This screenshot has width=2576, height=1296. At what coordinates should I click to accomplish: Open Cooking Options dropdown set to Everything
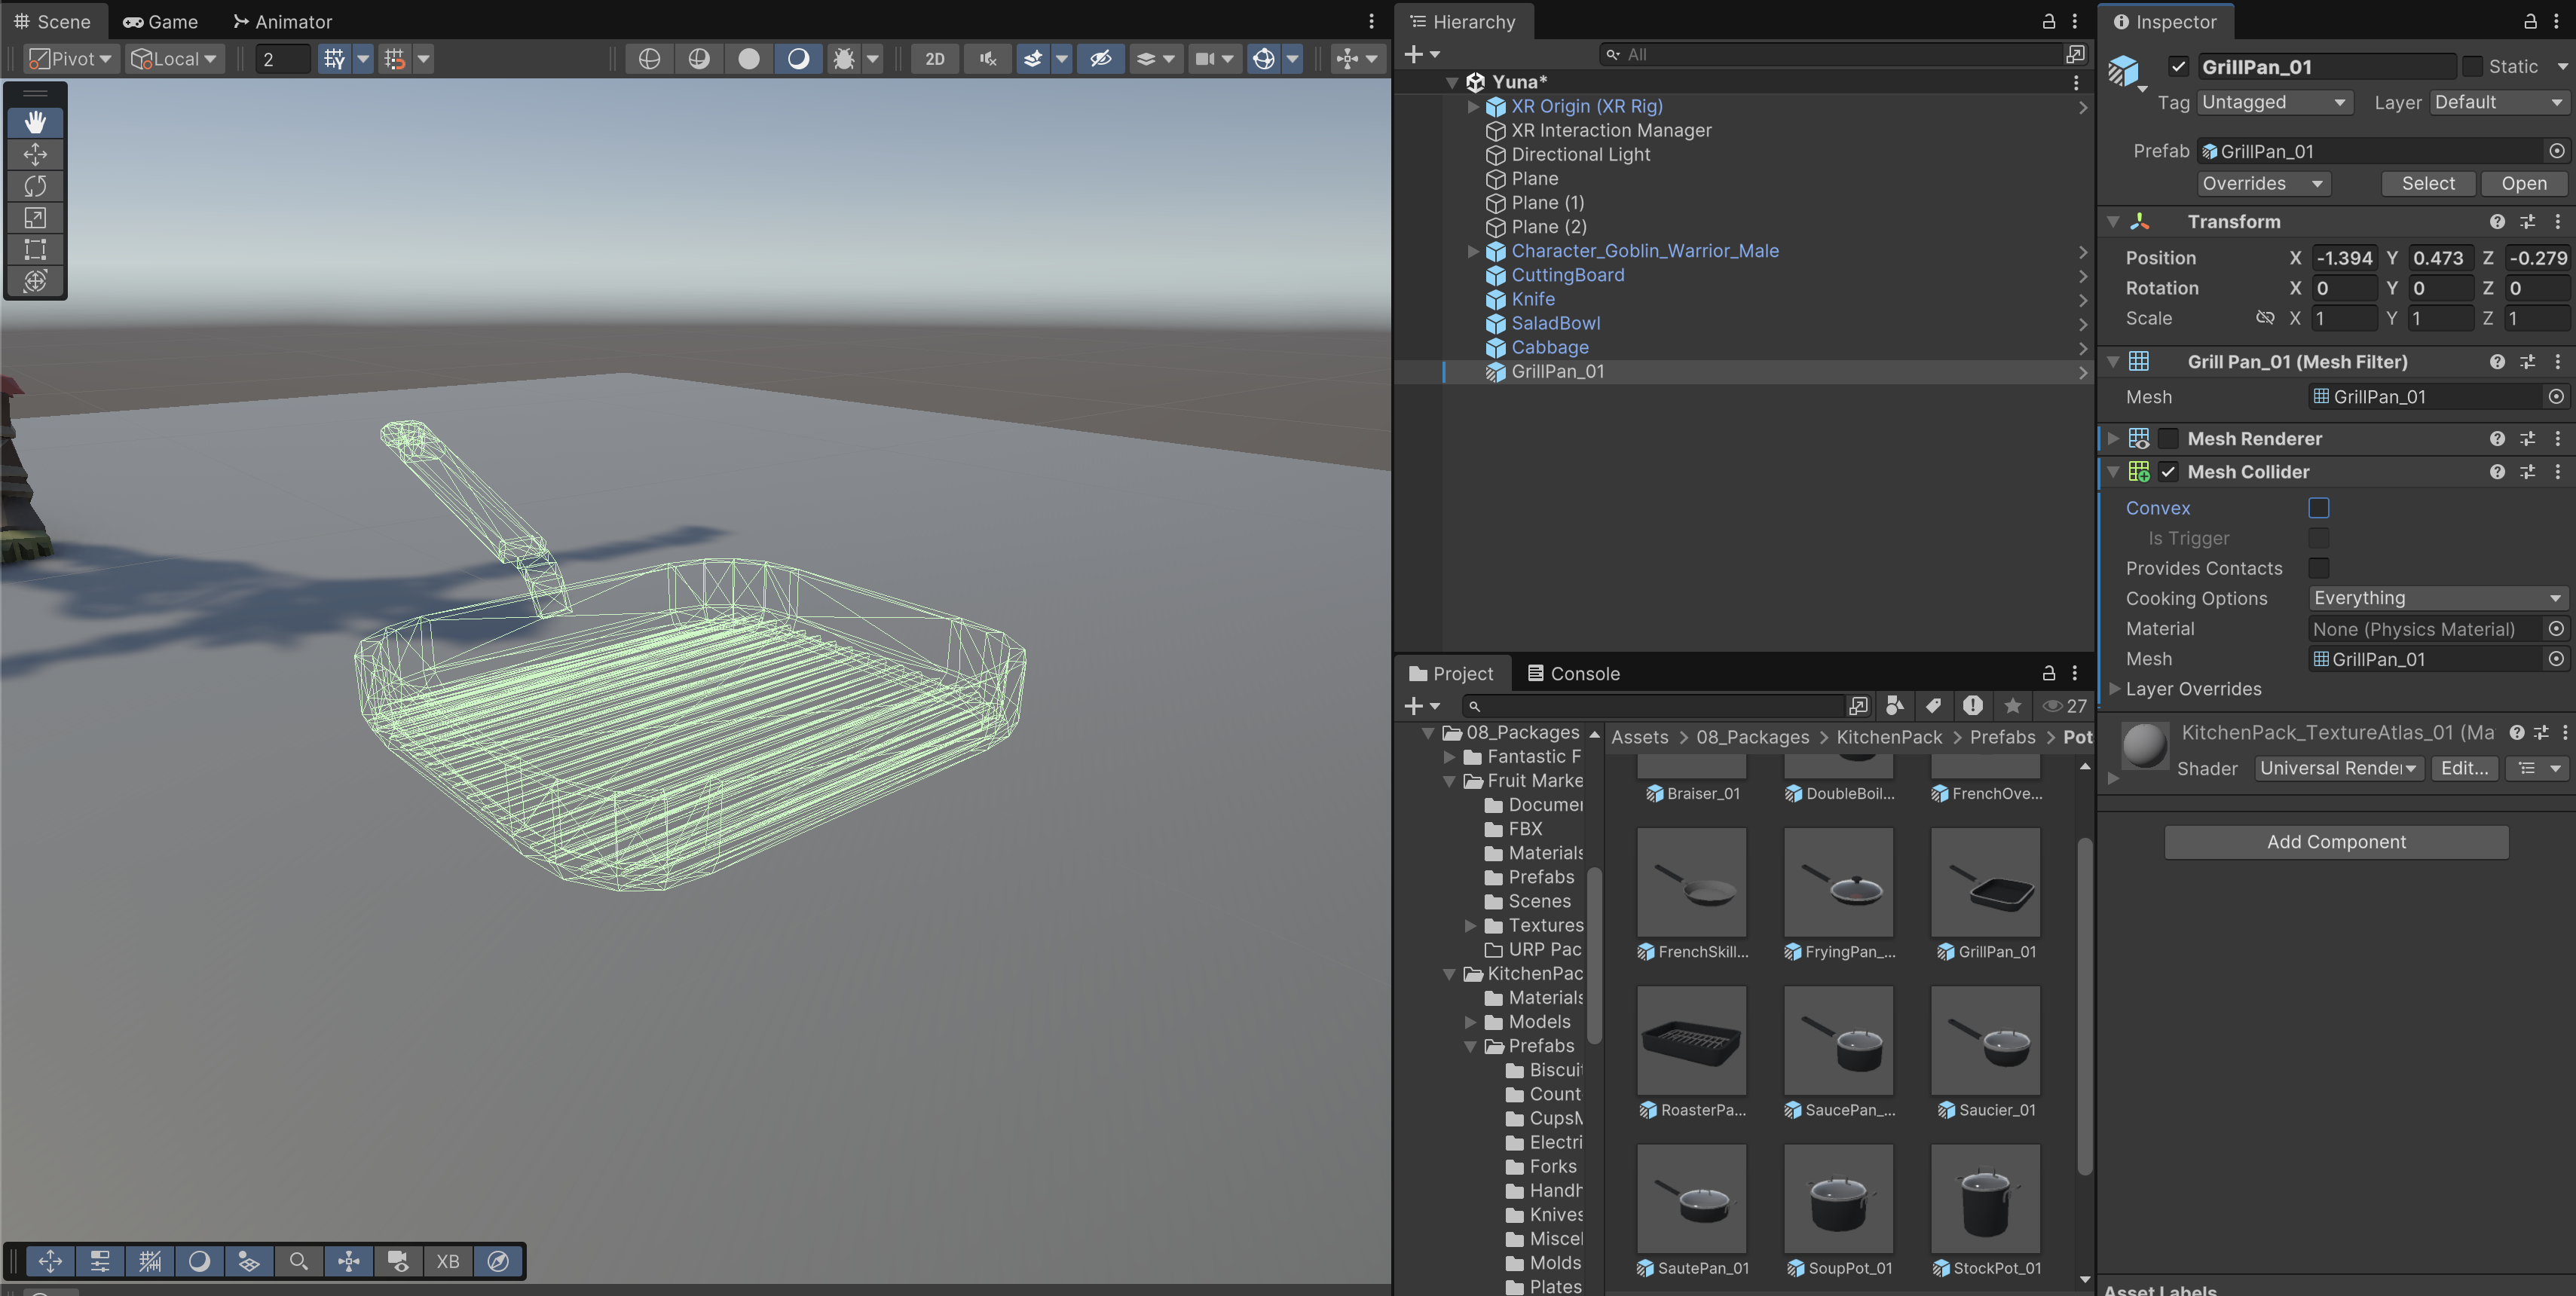pyautogui.click(x=2438, y=598)
